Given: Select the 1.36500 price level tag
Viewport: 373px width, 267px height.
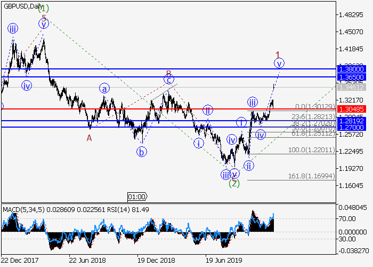Looking at the screenshot, I should (353, 77).
